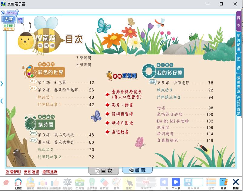Click the 大寒 solar term badge
Screen dimensions: 243x191
(x=8, y=19)
